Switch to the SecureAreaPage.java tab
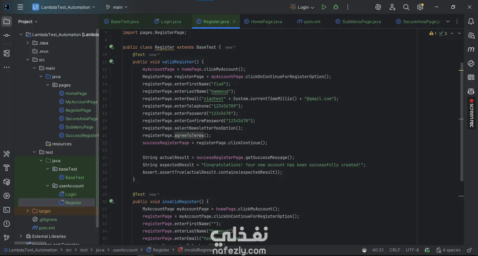 click(x=418, y=21)
